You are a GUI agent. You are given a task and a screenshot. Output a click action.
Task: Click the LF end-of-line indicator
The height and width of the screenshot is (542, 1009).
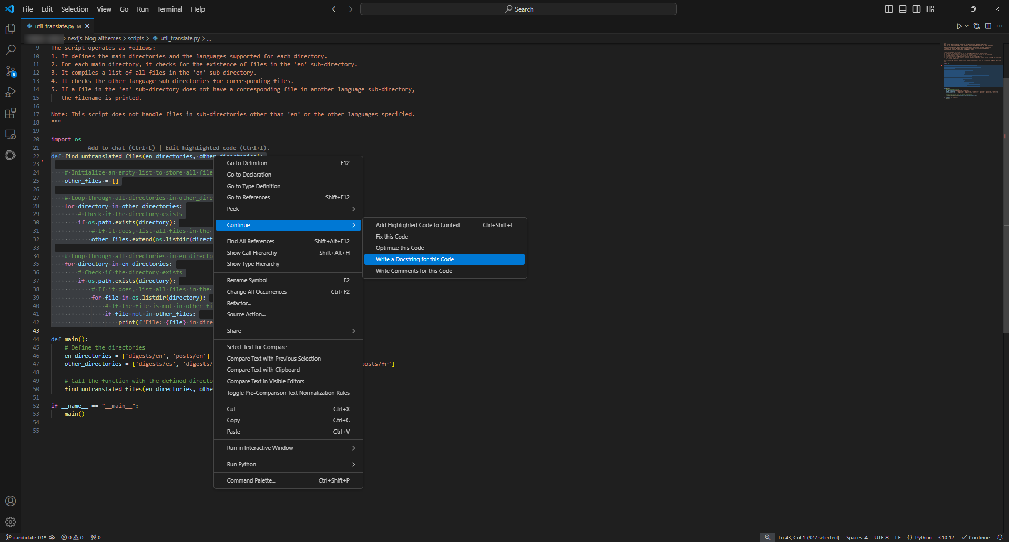pyautogui.click(x=898, y=537)
